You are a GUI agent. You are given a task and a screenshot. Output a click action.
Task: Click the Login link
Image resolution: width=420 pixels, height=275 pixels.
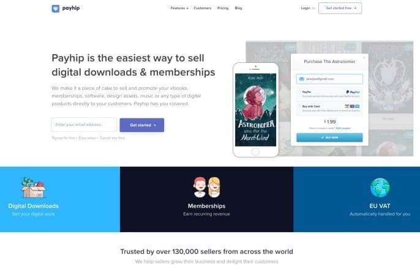pyautogui.click(x=306, y=9)
